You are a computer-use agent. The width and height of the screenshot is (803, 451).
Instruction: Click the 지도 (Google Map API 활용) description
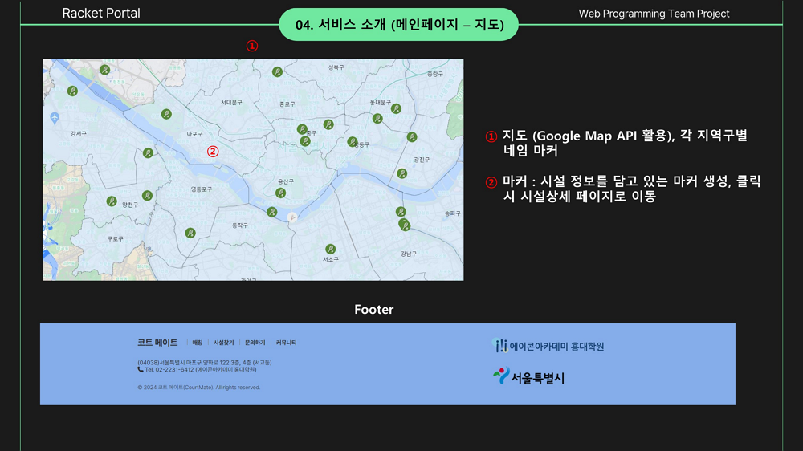pyautogui.click(x=625, y=143)
